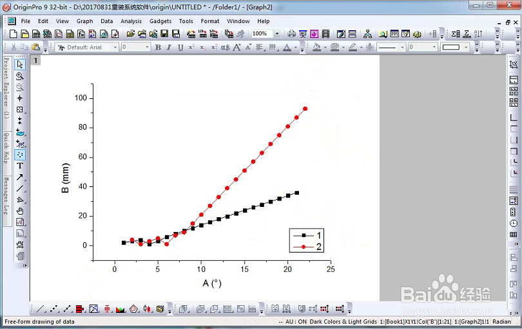The width and height of the screenshot is (522, 329).
Task: Click the layer 1 button on graph
Action: 35,60
